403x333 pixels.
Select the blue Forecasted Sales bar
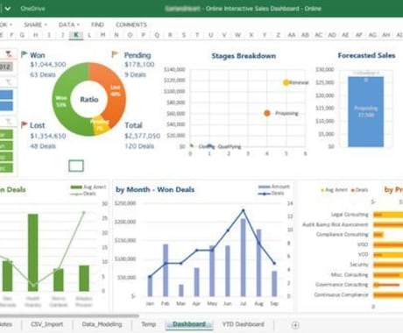click(x=366, y=111)
